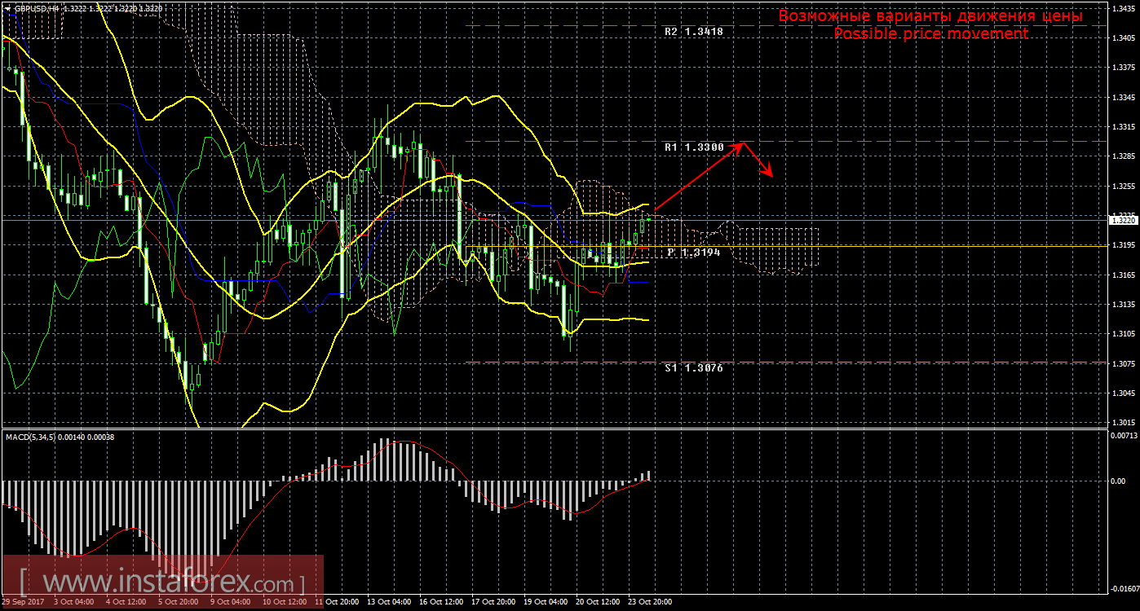Click the 4 Oct 12:00 time axis label

point(125,603)
